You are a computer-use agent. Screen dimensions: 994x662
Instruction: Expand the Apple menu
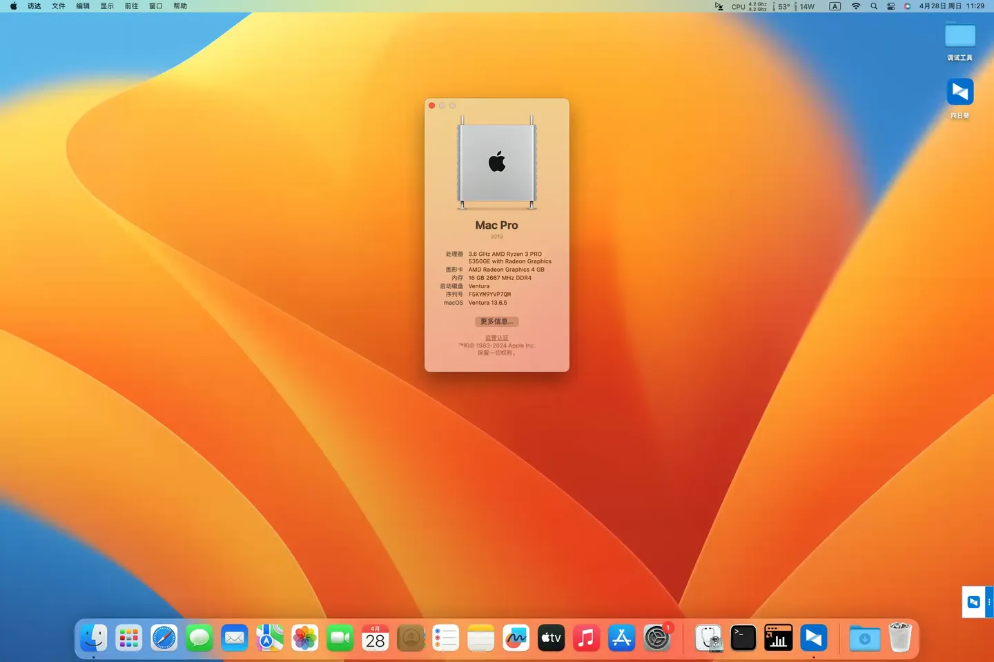coord(13,6)
